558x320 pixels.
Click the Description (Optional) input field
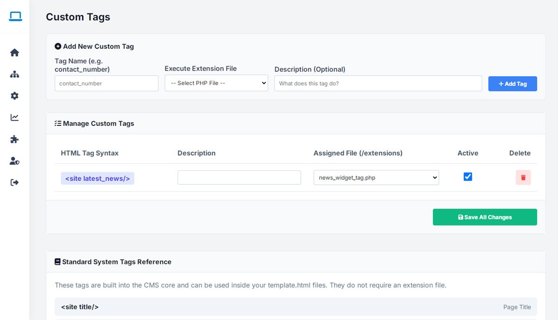click(378, 84)
